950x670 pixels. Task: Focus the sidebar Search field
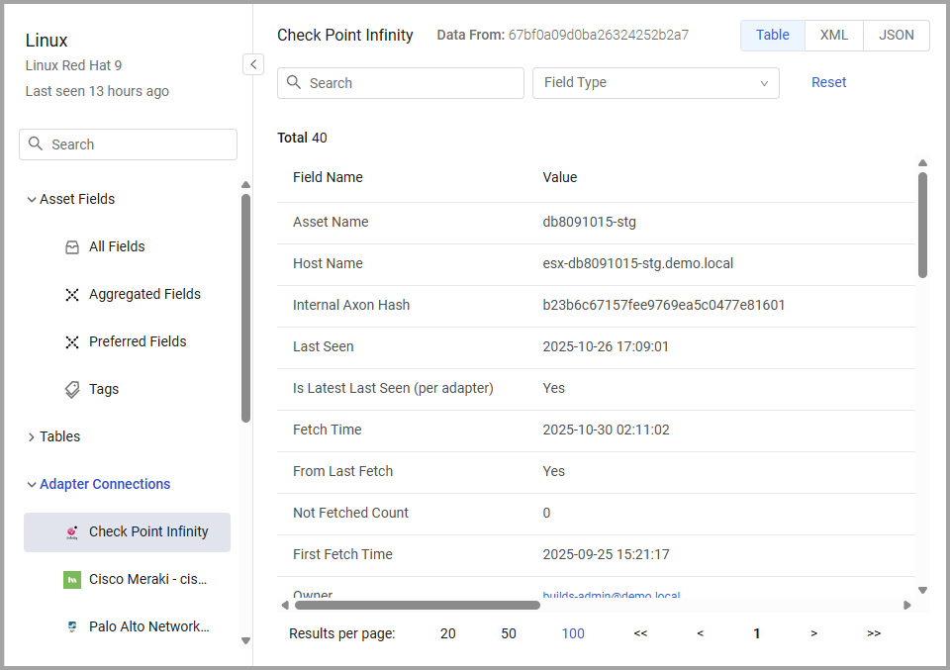pyautogui.click(x=128, y=144)
